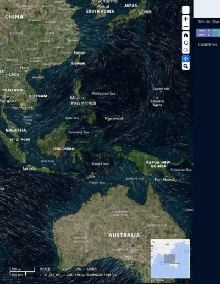Click the blank white button above zoom controls
The image size is (220, 284).
point(186,10)
